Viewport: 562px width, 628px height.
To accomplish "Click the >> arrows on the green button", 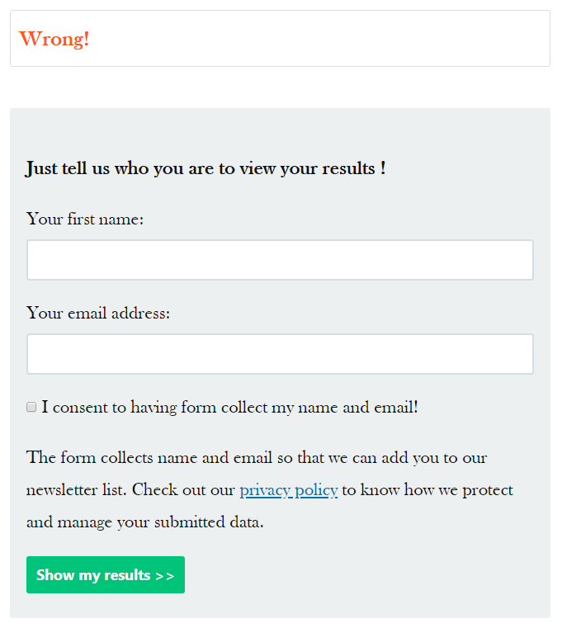I will tap(164, 575).
